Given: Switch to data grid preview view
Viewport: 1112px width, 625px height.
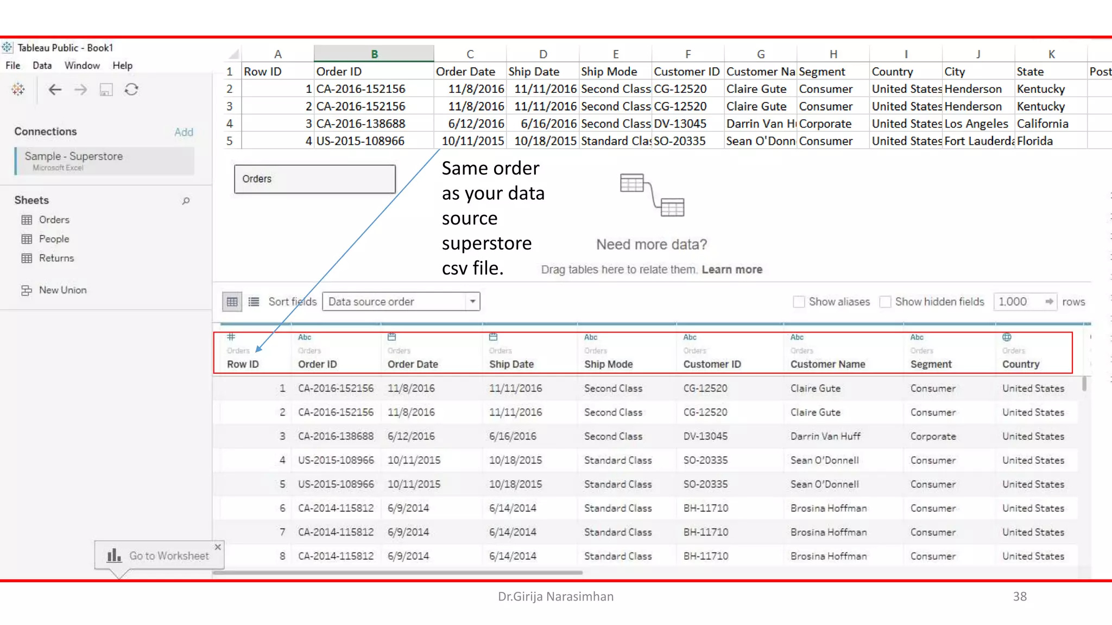Looking at the screenshot, I should [x=232, y=302].
